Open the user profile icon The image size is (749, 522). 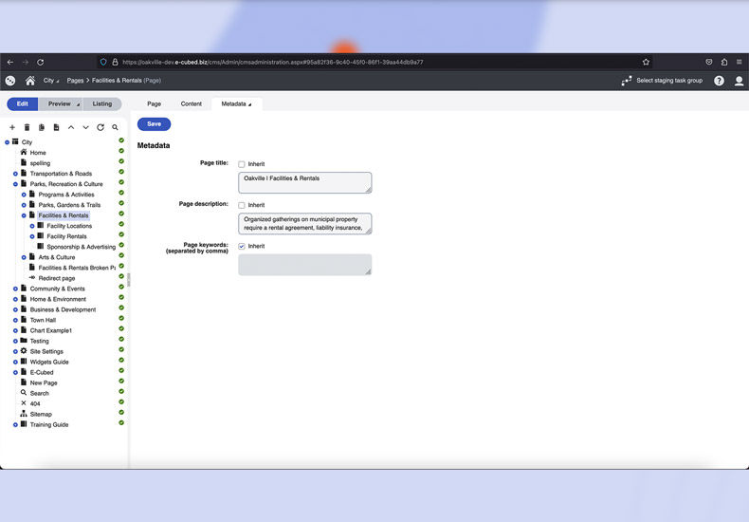(x=739, y=81)
